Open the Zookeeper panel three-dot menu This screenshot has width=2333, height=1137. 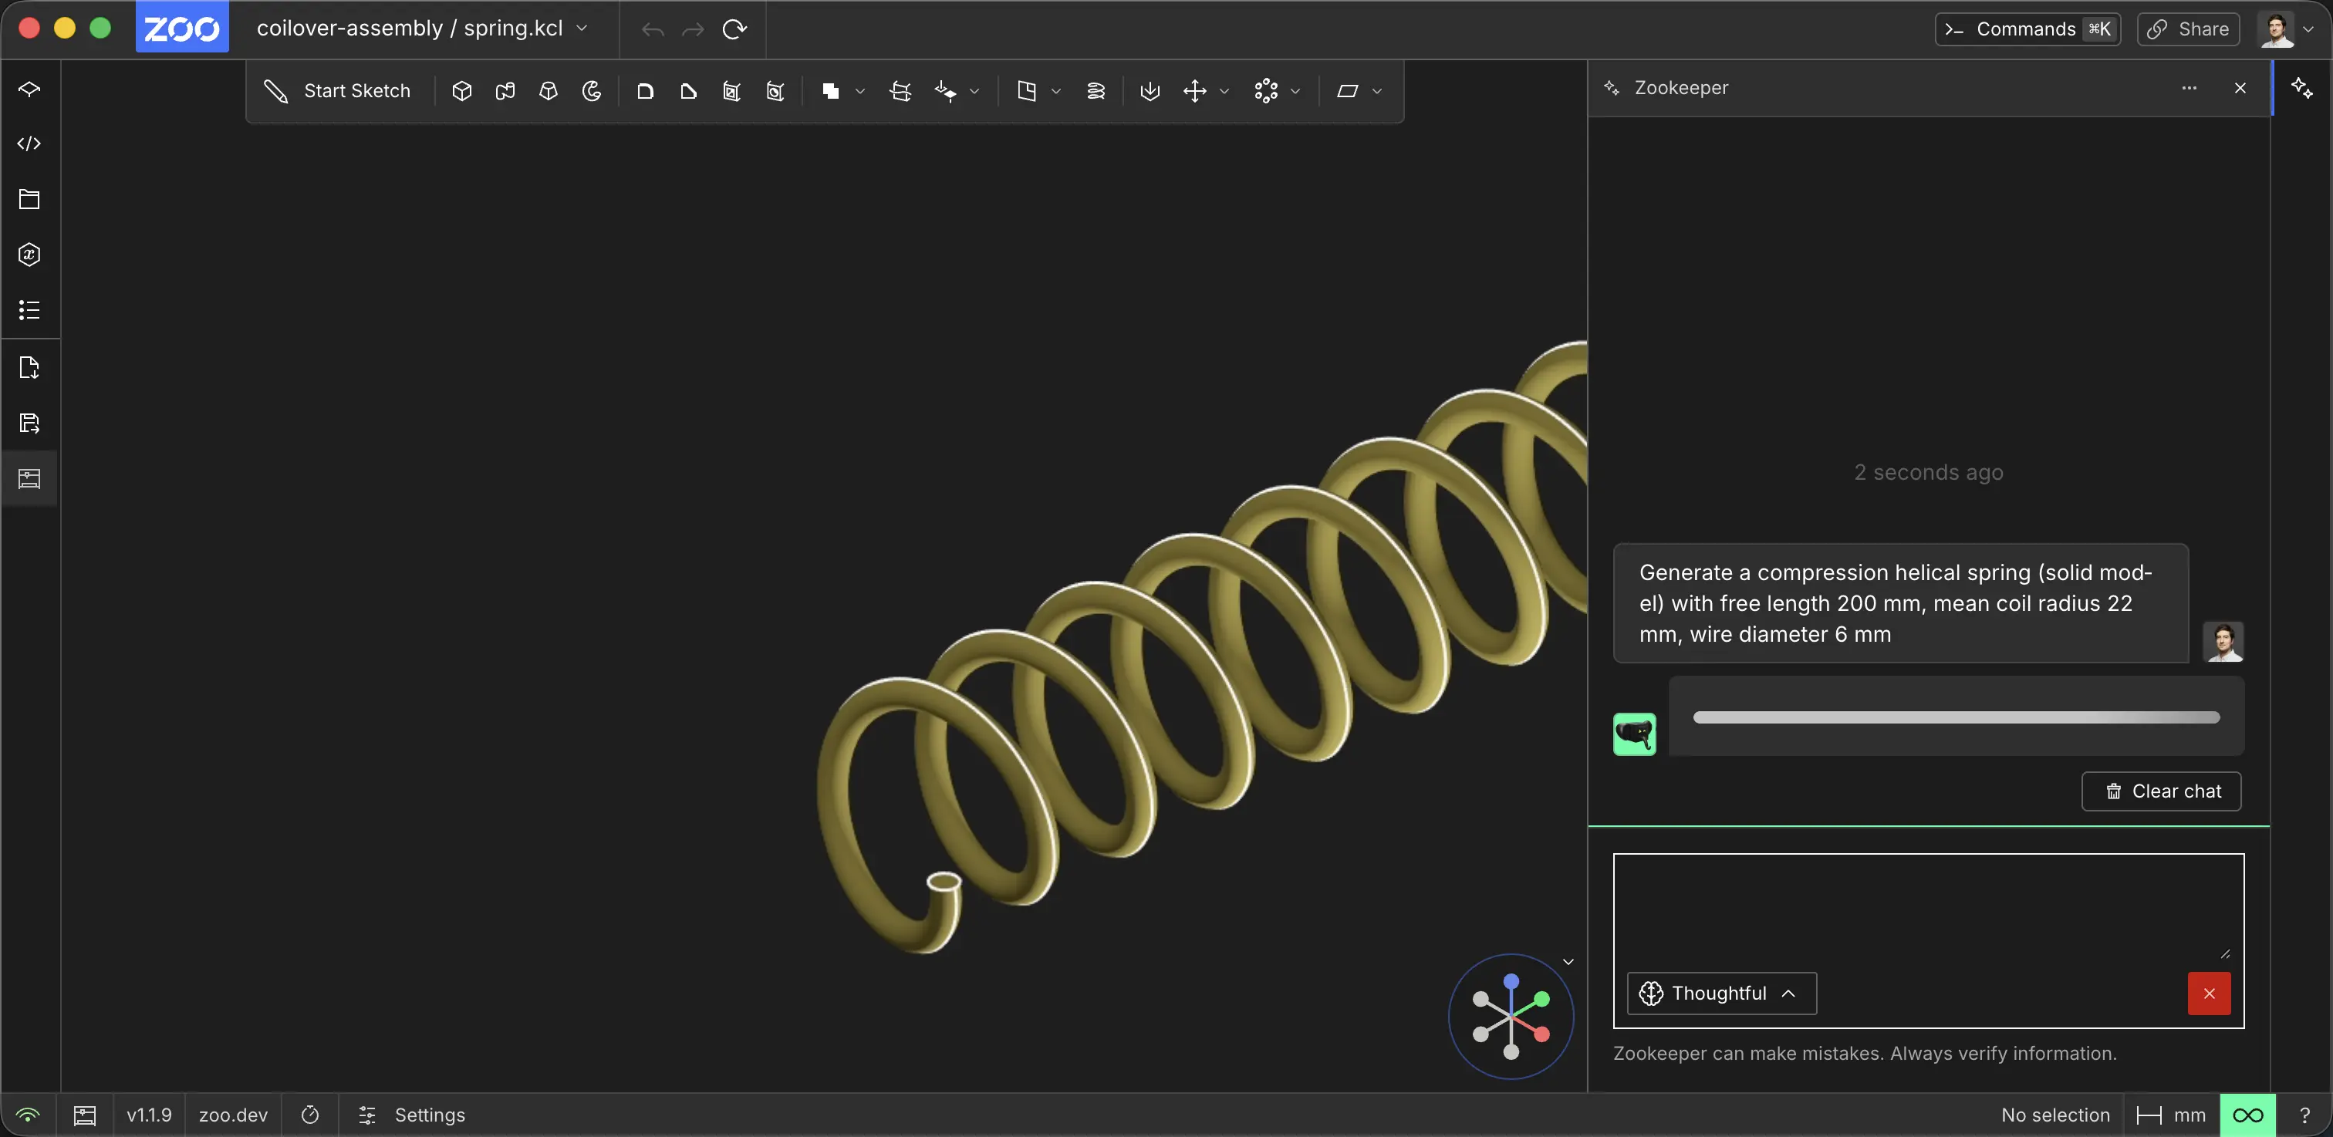pos(2189,88)
